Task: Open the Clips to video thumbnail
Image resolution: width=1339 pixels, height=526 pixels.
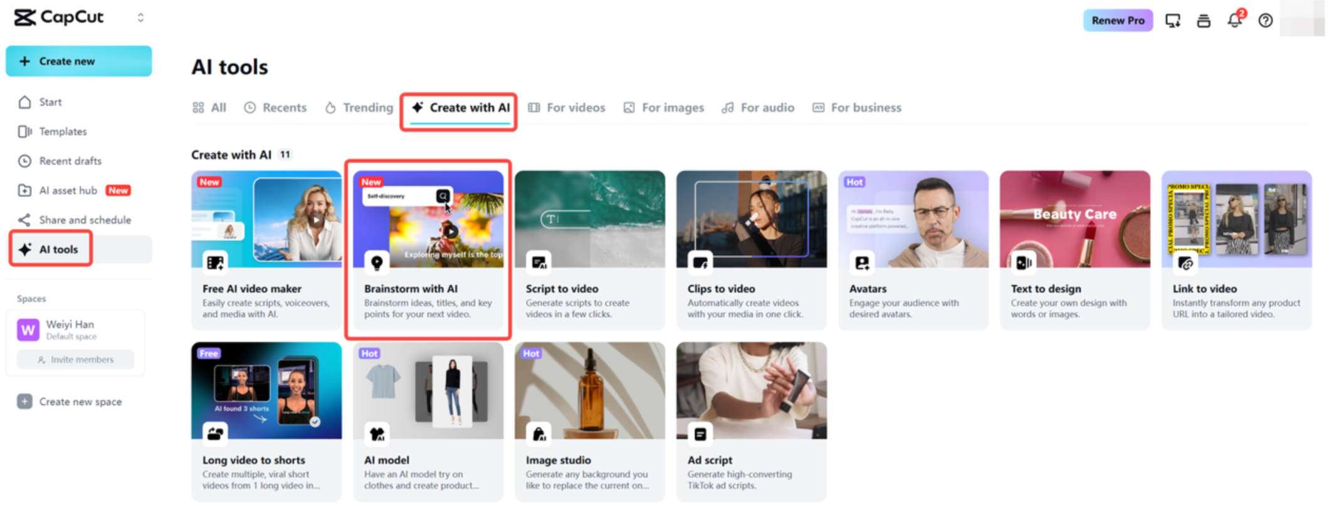Action: [x=752, y=219]
